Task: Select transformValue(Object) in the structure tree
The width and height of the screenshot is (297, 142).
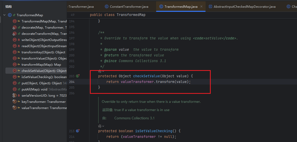Action: [44, 59]
